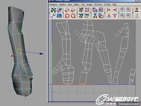The height and width of the screenshot is (106, 141).
Task: Toggle image display with the portrait icon
Action: [137, 10]
